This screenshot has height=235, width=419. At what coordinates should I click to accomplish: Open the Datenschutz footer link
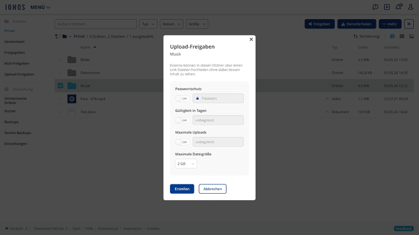tap(108, 229)
